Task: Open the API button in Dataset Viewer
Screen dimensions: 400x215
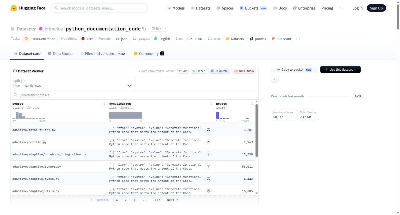Action: (x=183, y=71)
